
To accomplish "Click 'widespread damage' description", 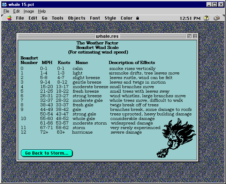I will [x=132, y=123].
